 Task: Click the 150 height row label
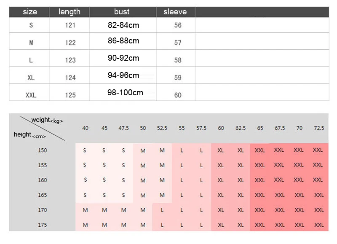tap(43, 150)
